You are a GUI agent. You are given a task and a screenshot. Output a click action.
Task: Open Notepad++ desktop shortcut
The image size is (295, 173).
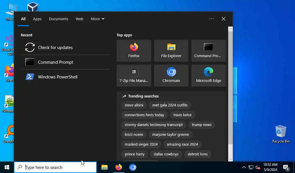(x=8, y=104)
